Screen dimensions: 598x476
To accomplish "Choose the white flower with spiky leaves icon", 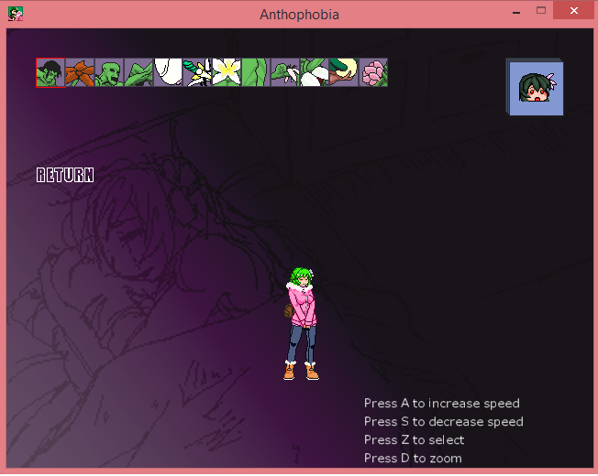I will pyautogui.click(x=197, y=73).
